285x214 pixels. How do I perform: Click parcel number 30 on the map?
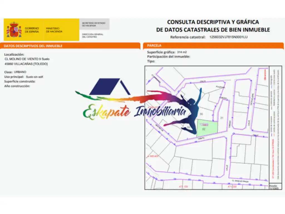coord(201,114)
